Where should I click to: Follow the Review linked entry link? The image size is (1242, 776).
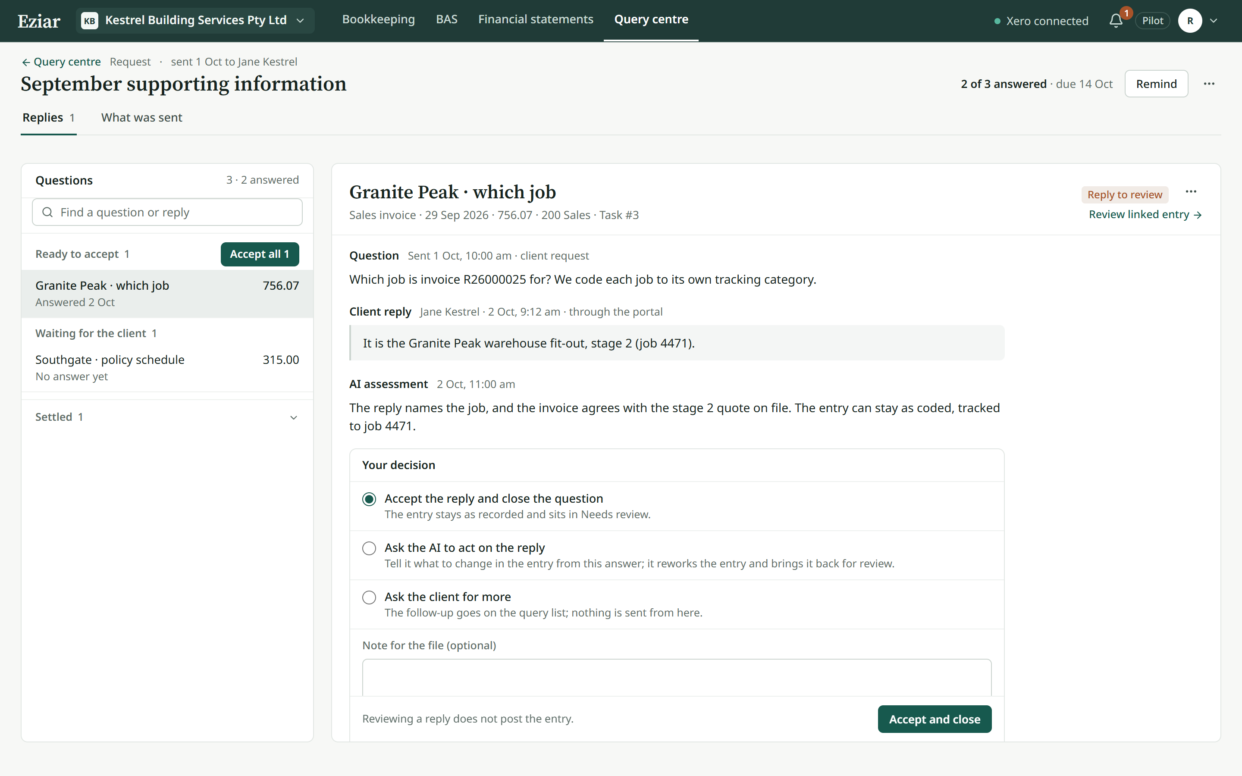click(x=1145, y=215)
